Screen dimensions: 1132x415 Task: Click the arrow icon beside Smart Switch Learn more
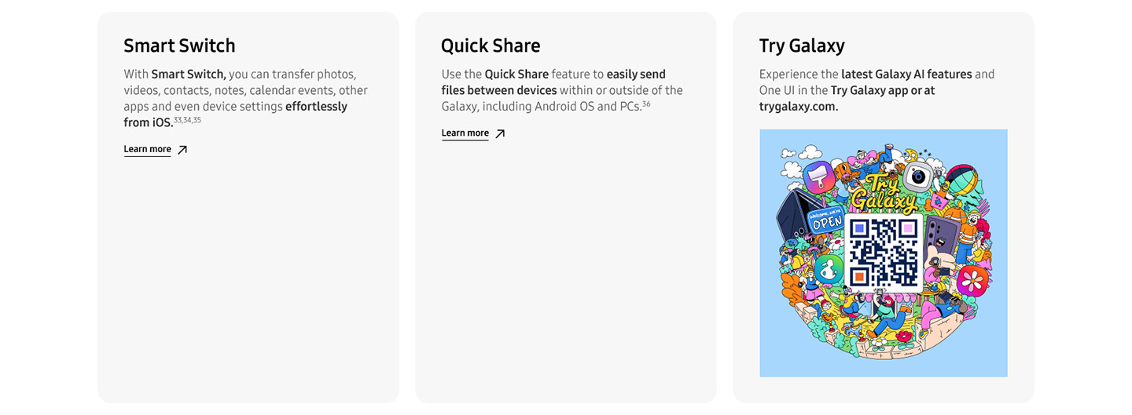coord(182,150)
